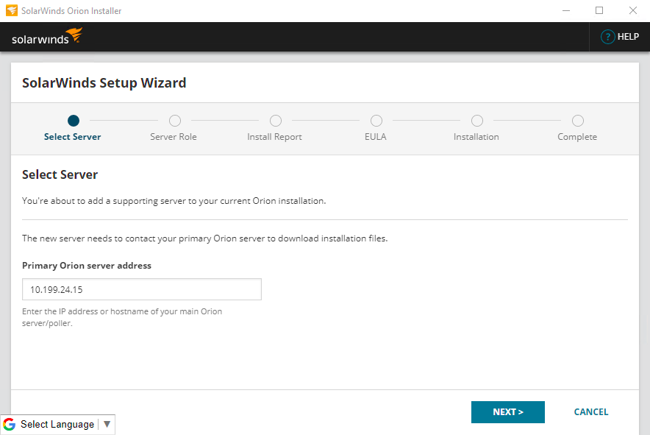This screenshot has width=650, height=435.
Task: Select the Complete step circle
Action: [578, 121]
